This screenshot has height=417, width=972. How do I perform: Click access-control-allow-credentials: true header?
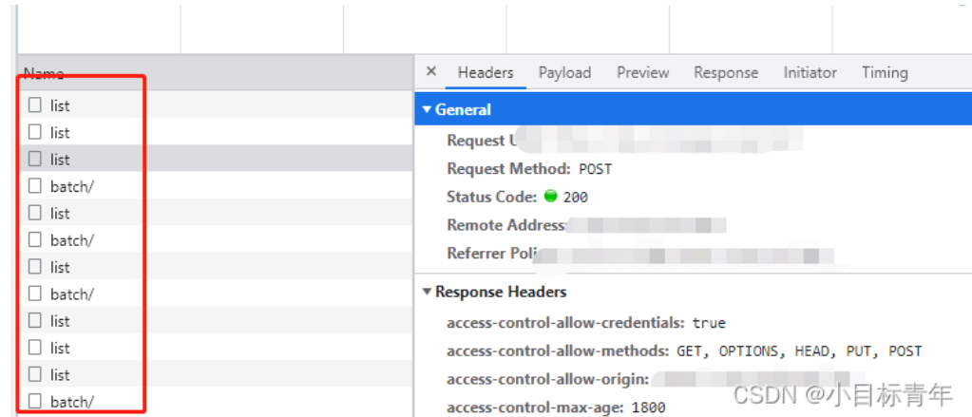(x=586, y=323)
